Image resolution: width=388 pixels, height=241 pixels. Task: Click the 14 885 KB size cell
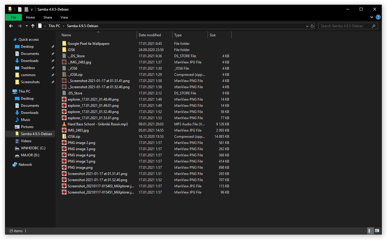pos(222,137)
